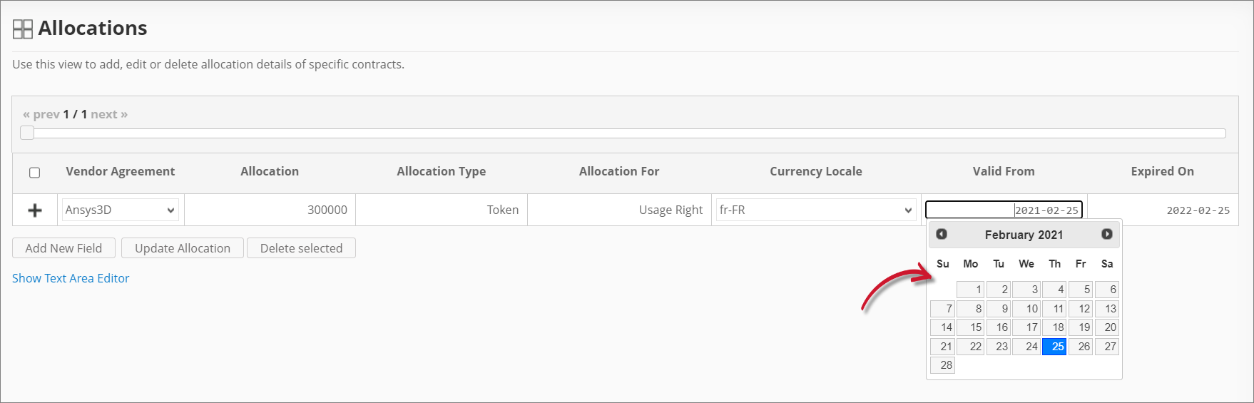This screenshot has width=1254, height=403.
Task: Open the fr-FR currency locale dropdown
Action: click(x=816, y=210)
